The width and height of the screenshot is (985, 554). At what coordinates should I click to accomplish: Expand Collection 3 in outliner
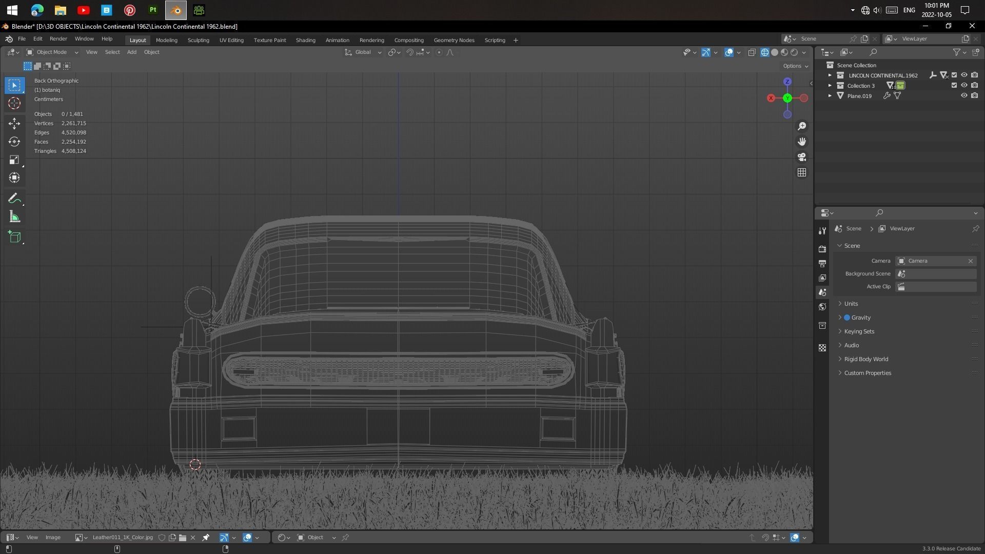tap(830, 86)
